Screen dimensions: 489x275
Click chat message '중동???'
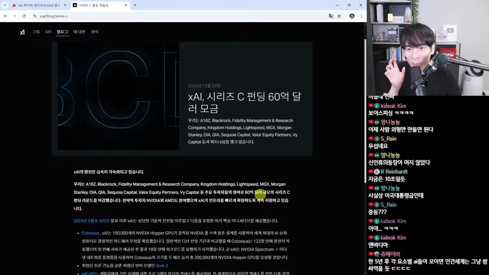[x=377, y=212]
